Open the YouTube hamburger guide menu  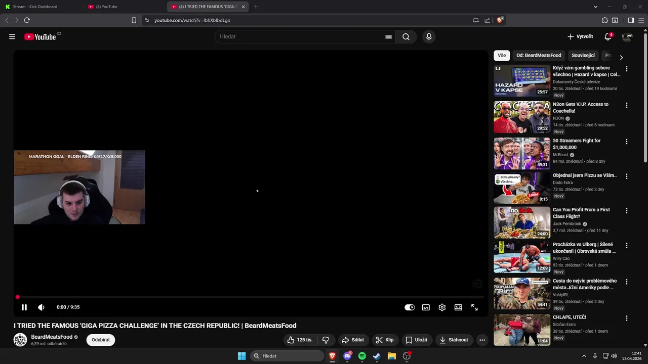12,36
